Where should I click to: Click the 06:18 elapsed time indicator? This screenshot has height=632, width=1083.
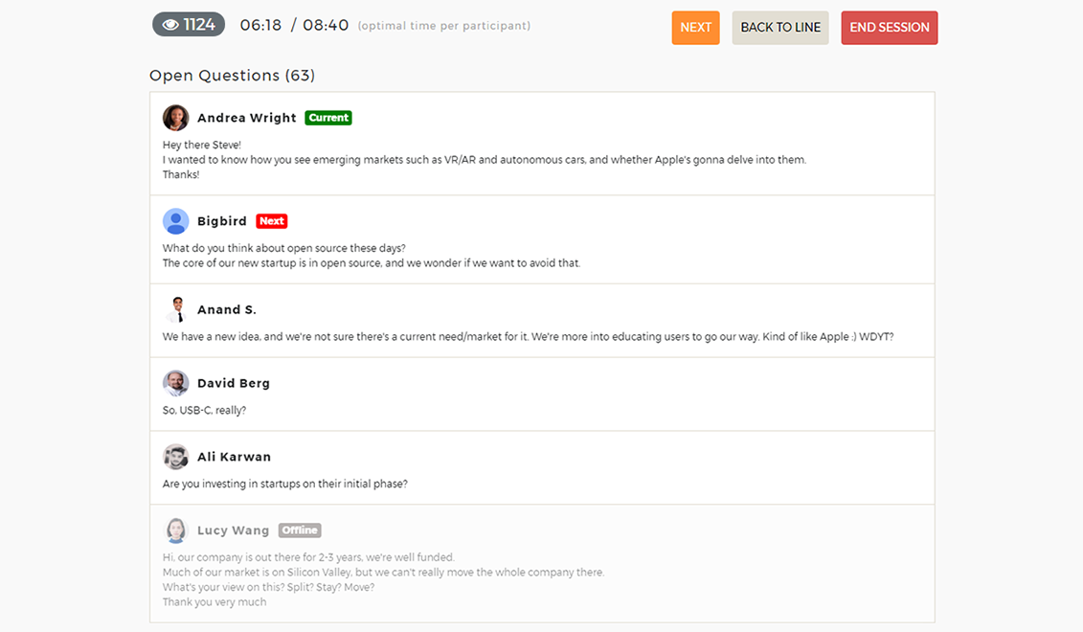coord(260,26)
